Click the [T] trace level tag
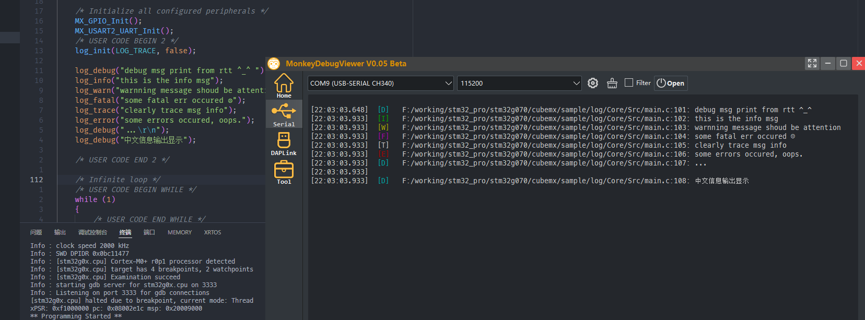865x320 pixels. coord(383,145)
